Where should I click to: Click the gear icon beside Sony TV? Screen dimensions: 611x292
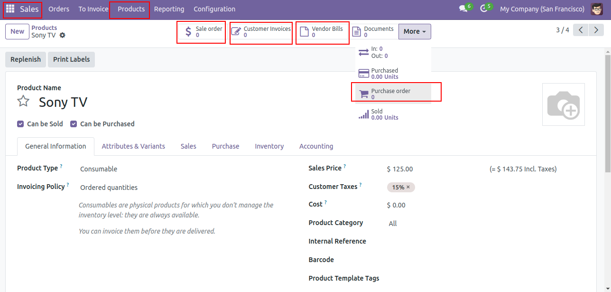pos(62,36)
